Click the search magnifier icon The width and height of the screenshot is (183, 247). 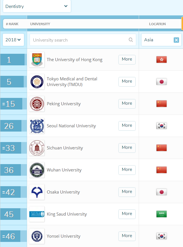coord(131,40)
